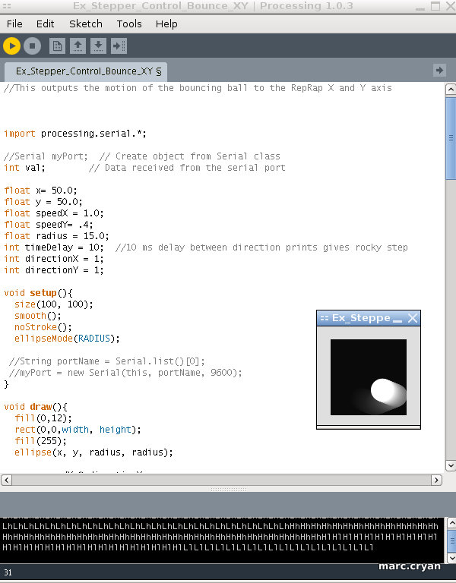Viewport: 456px width, 583px height.
Task: Click the console output text area
Action: click(x=222, y=540)
